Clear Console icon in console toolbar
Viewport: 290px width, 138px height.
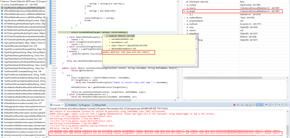pyautogui.click(x=246, y=105)
